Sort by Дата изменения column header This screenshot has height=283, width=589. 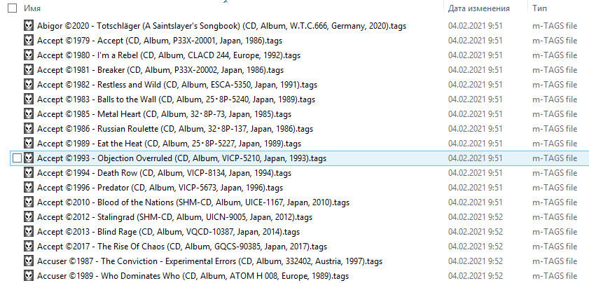tap(479, 8)
